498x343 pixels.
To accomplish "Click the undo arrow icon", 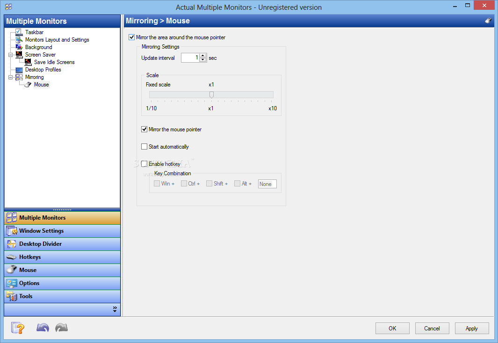I will (43, 328).
